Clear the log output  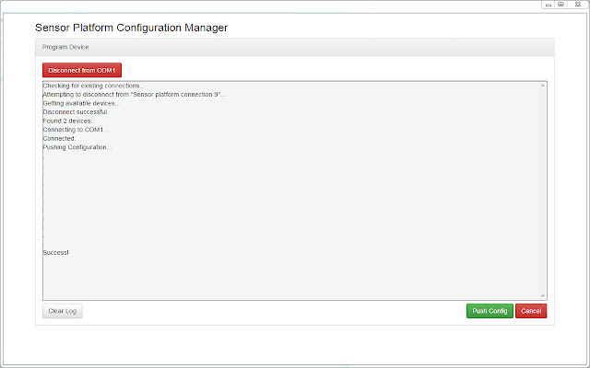63,311
